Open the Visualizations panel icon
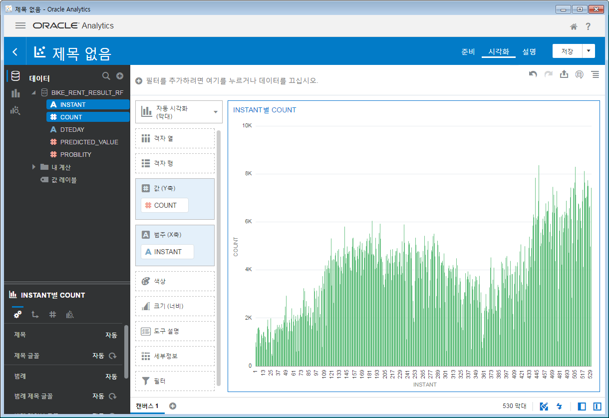Image resolution: width=609 pixels, height=418 pixels. click(15, 93)
